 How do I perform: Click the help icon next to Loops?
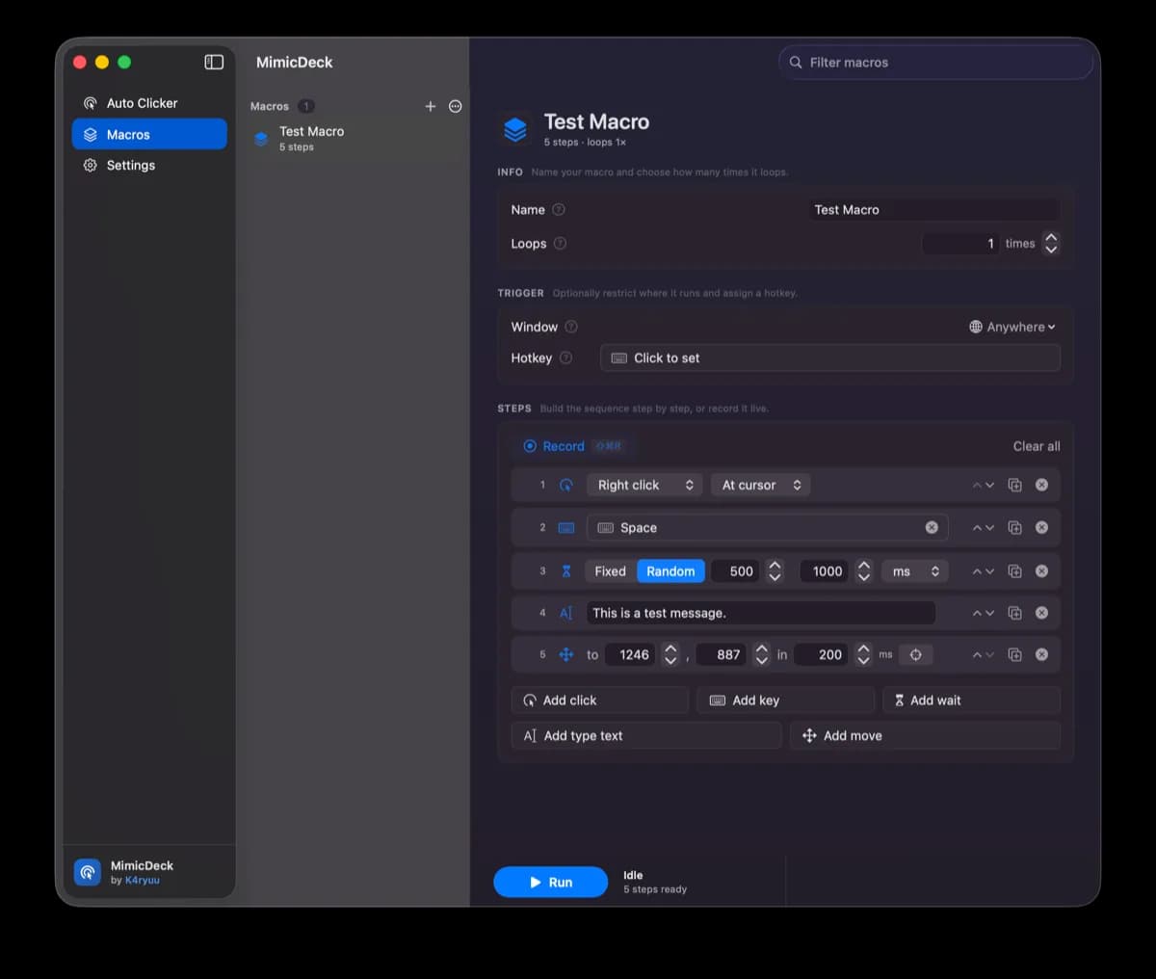560,243
